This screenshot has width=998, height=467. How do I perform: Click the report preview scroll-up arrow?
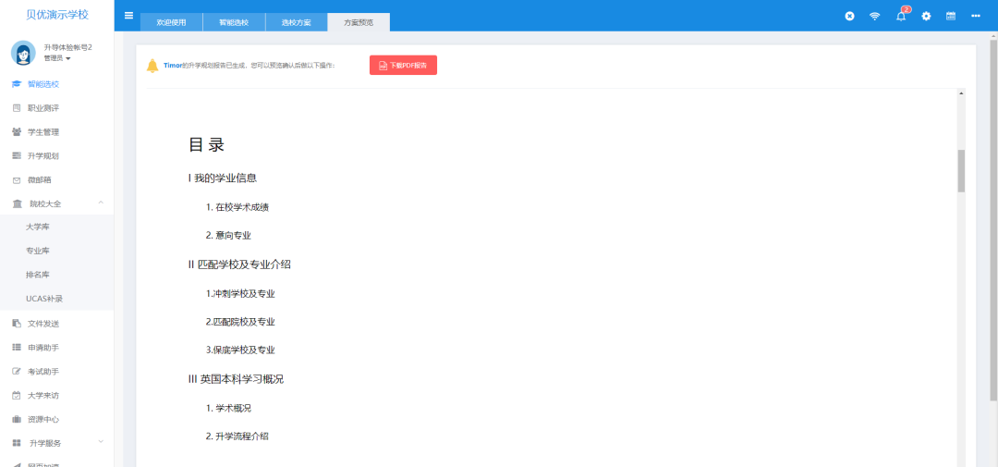tap(961, 93)
